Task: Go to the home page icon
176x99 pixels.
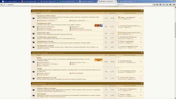Action: click(167, 5)
